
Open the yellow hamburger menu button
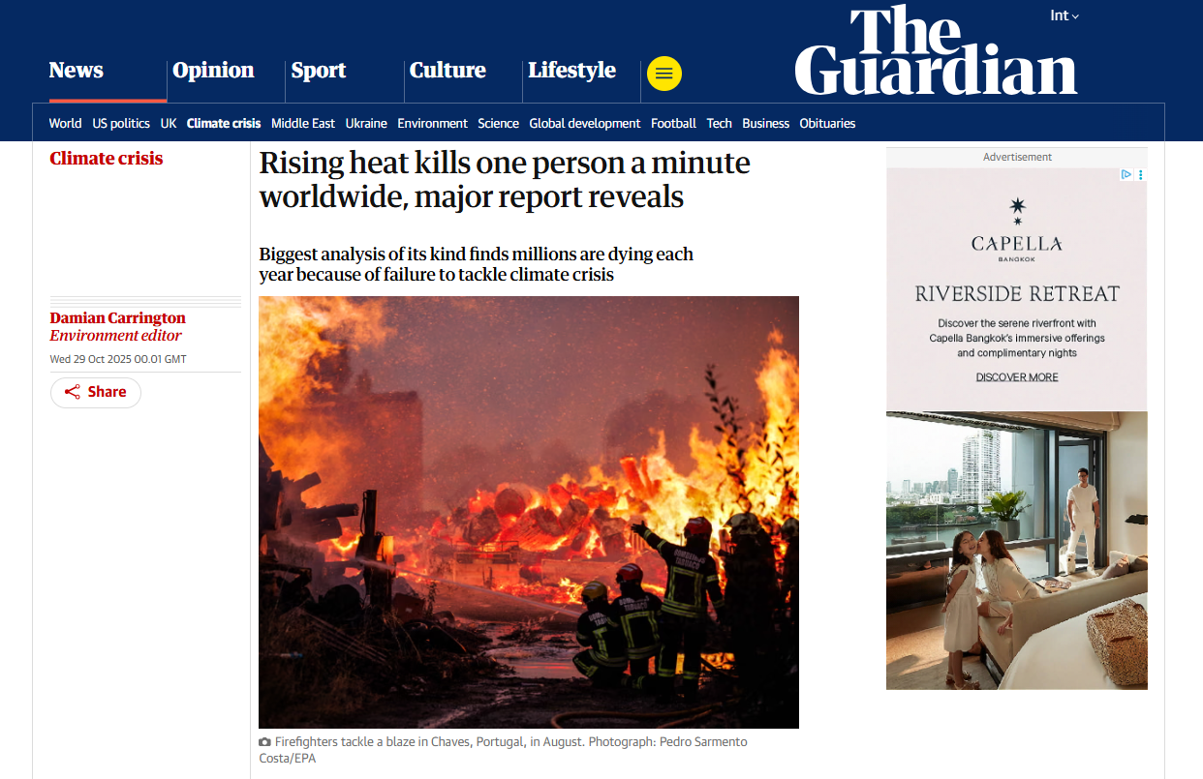[663, 74]
